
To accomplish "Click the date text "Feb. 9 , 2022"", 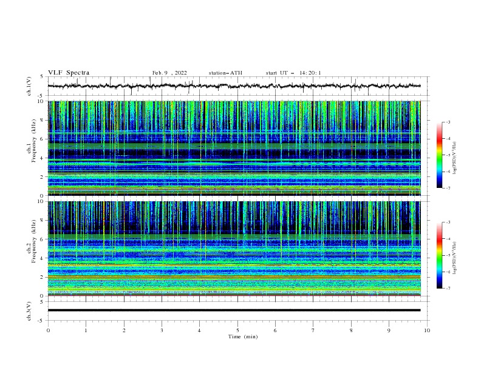I will point(169,73).
